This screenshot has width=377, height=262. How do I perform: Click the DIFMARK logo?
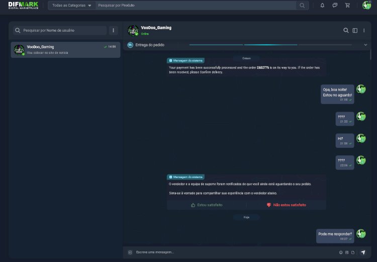[24, 6]
